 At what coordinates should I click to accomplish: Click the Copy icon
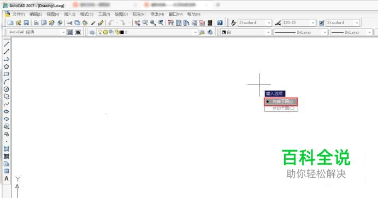point(77,23)
